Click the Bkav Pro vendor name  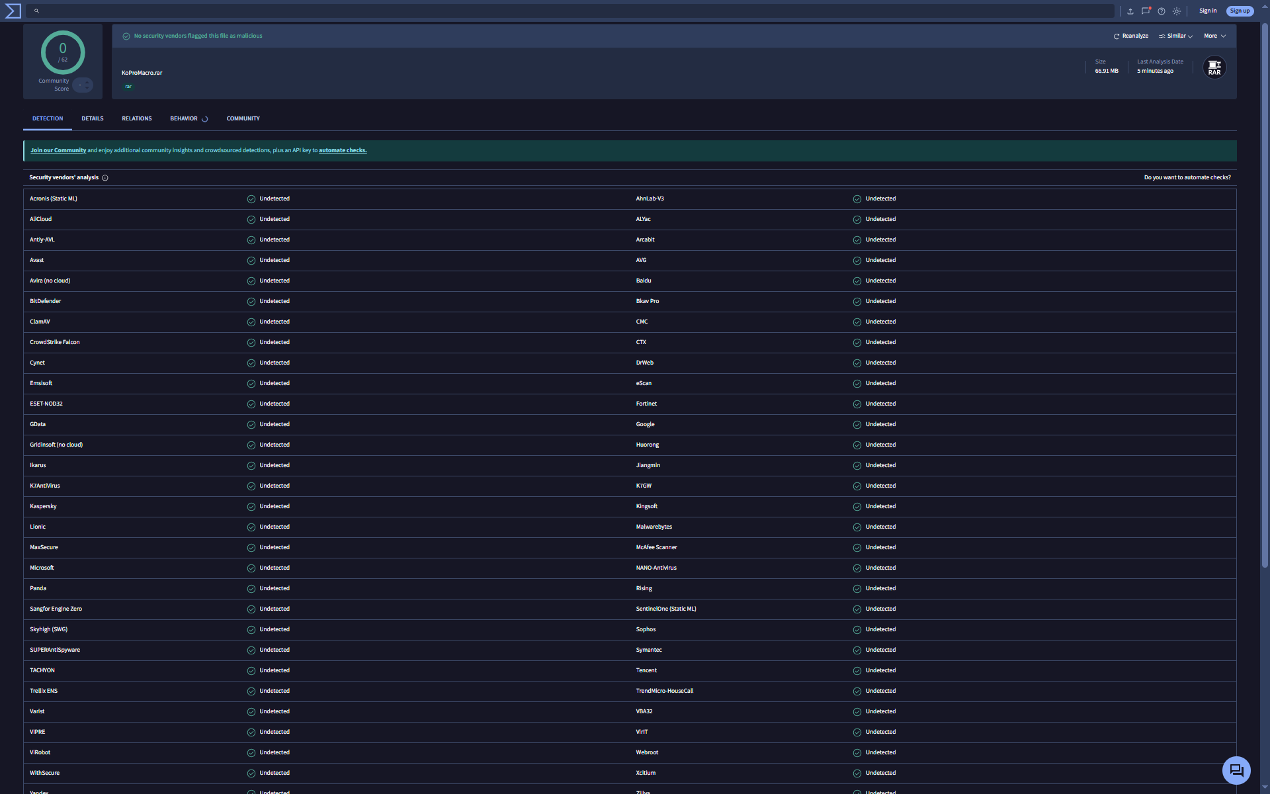click(x=648, y=302)
